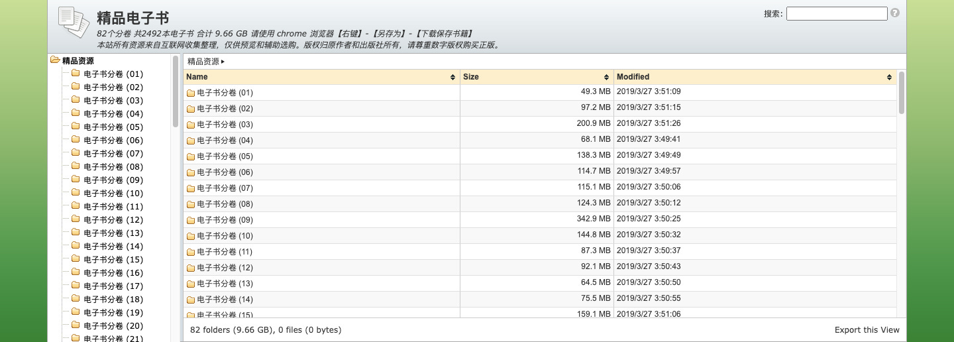
Task: Click list folder icon for 电子书分卷 (12)
Action: [191, 268]
